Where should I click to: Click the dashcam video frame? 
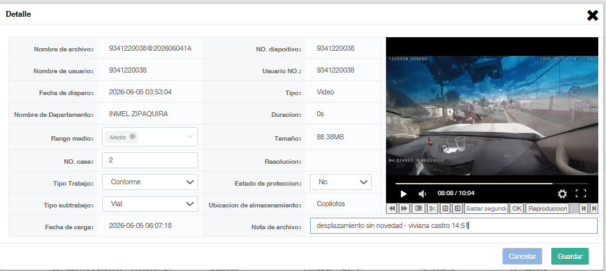pyautogui.click(x=491, y=116)
